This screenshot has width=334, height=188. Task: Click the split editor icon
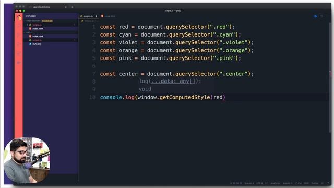click(x=321, y=16)
